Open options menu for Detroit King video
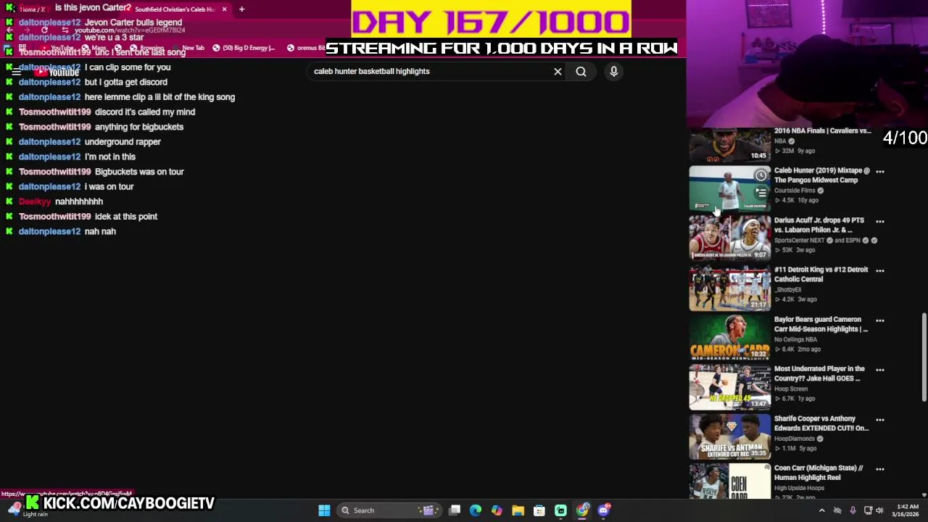The image size is (928, 522). point(879,270)
